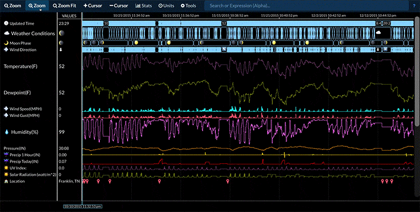
Task: Focus the Search or Expression field
Action: 307,6
